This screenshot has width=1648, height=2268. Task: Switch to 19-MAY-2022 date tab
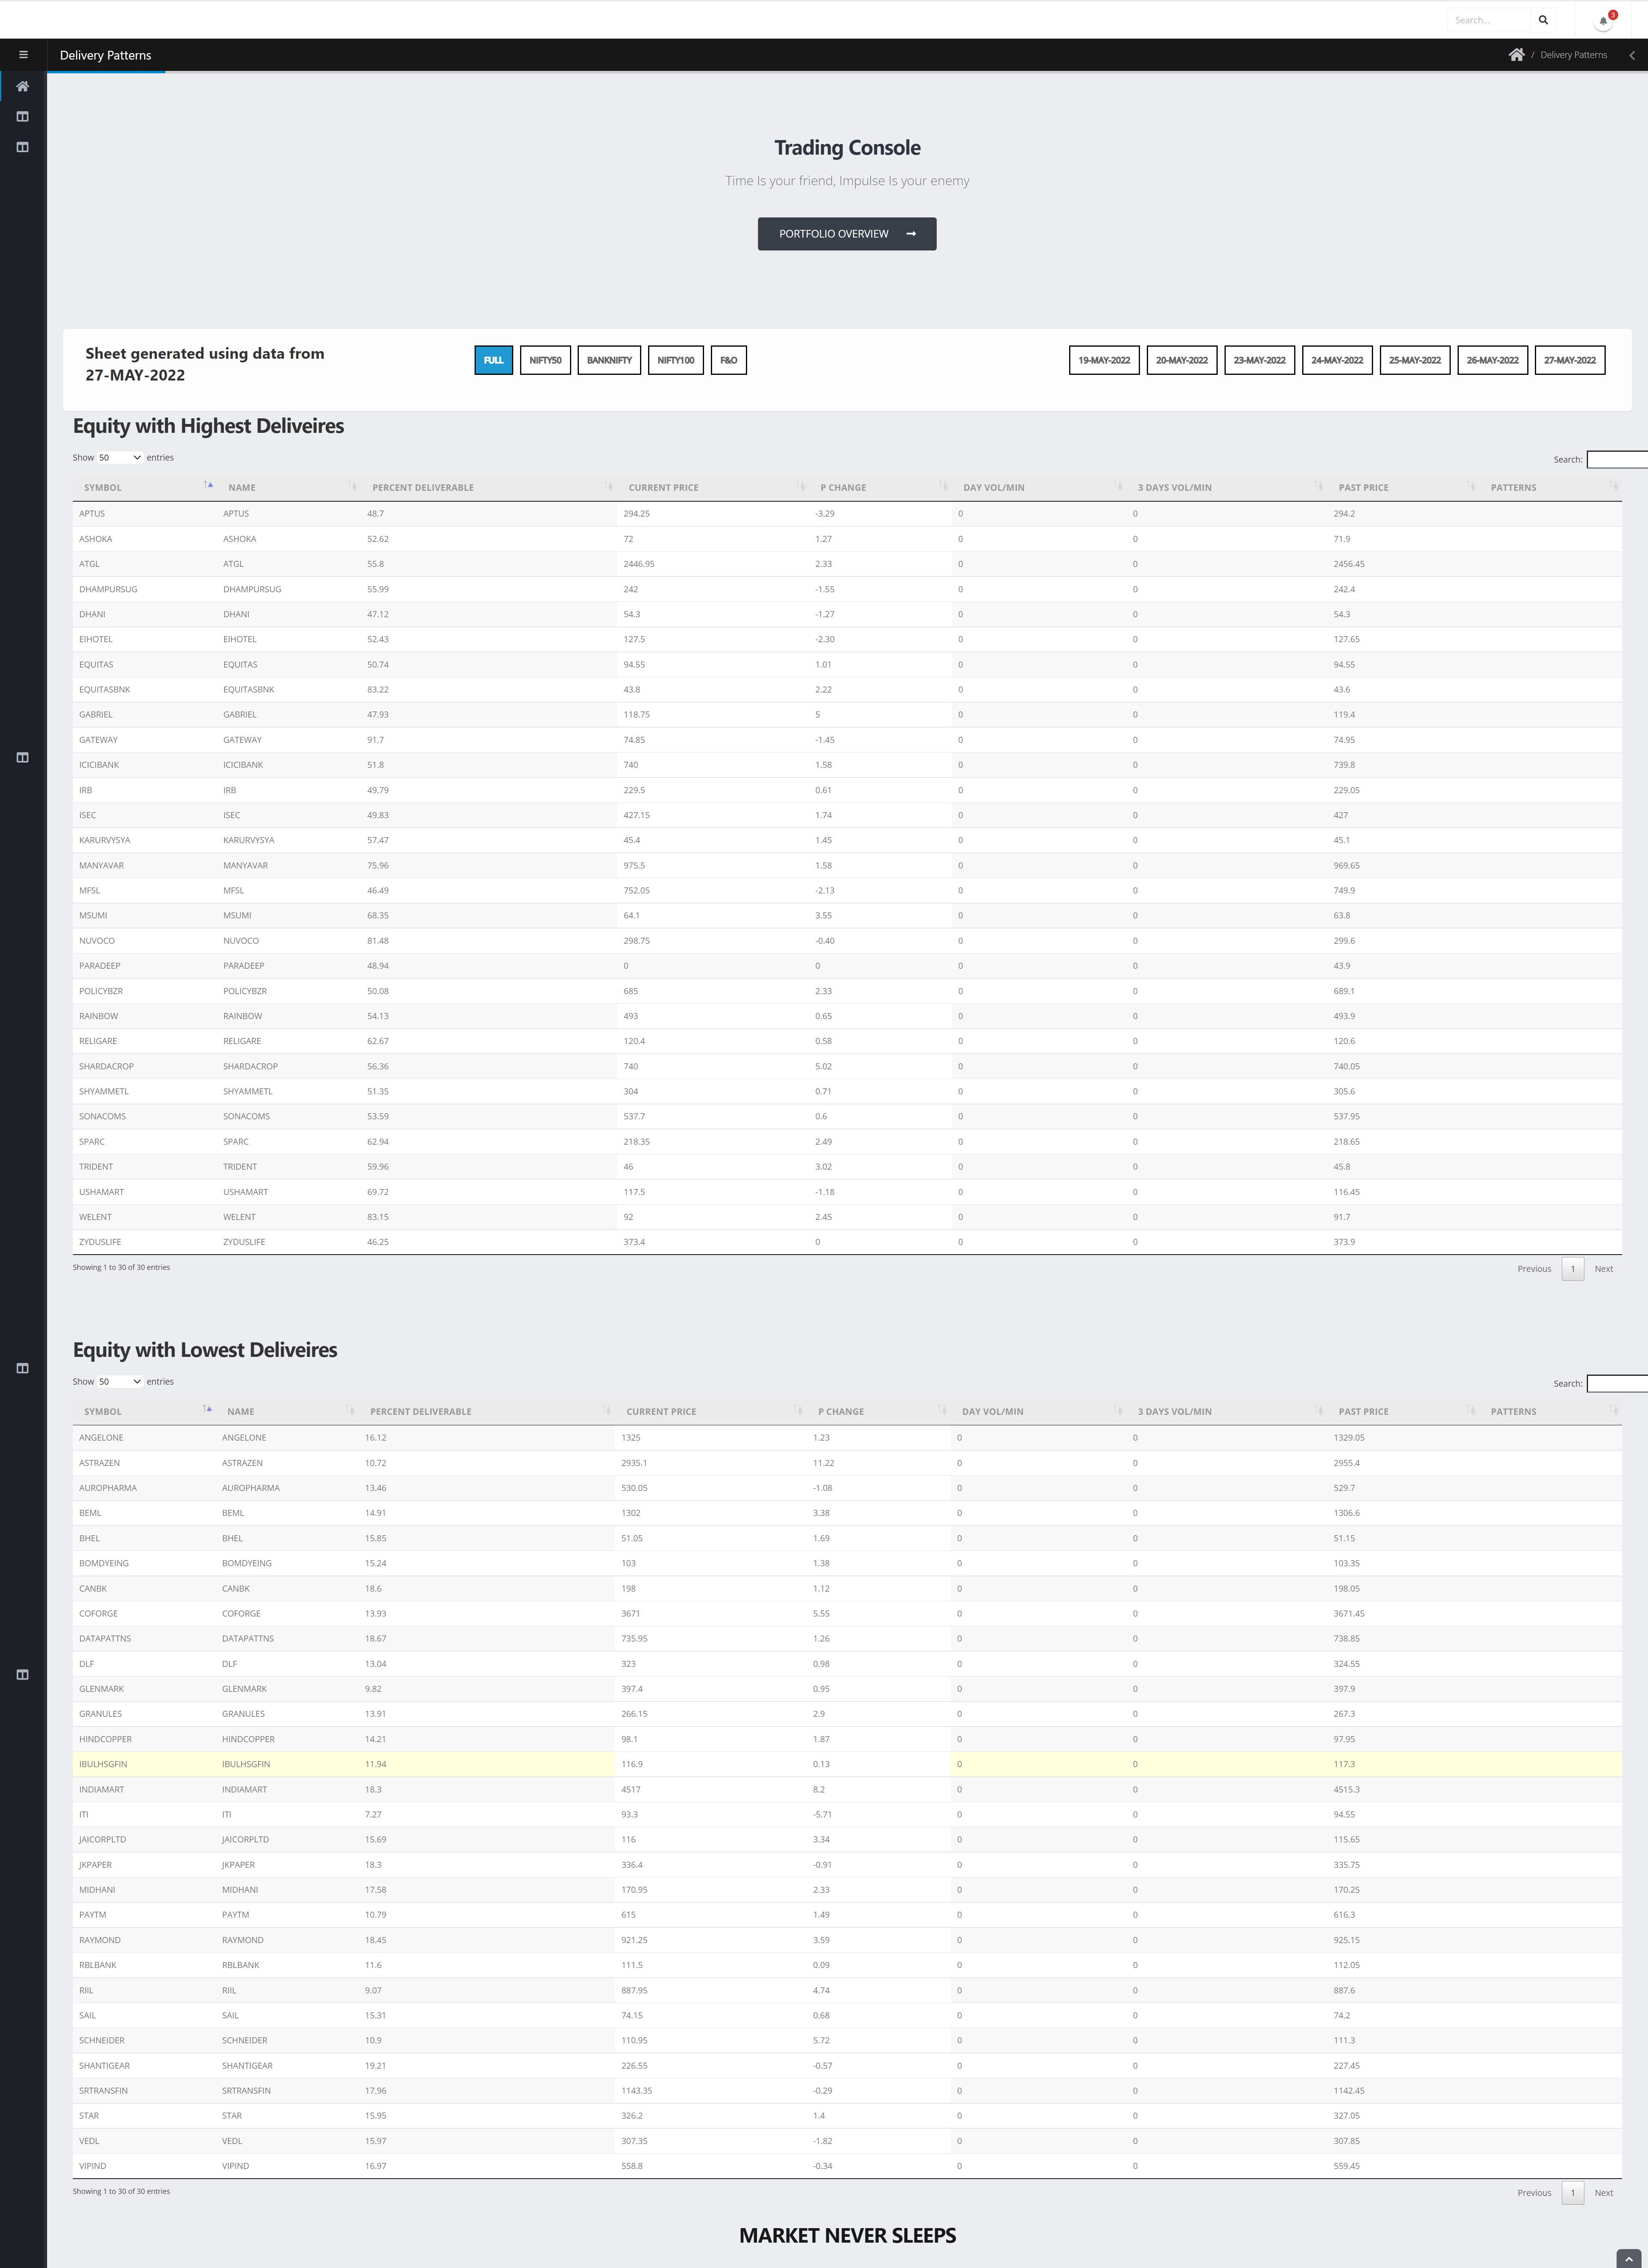[x=1104, y=360]
